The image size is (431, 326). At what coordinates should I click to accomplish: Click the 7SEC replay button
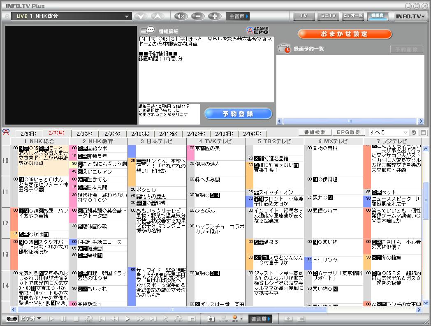88,319
